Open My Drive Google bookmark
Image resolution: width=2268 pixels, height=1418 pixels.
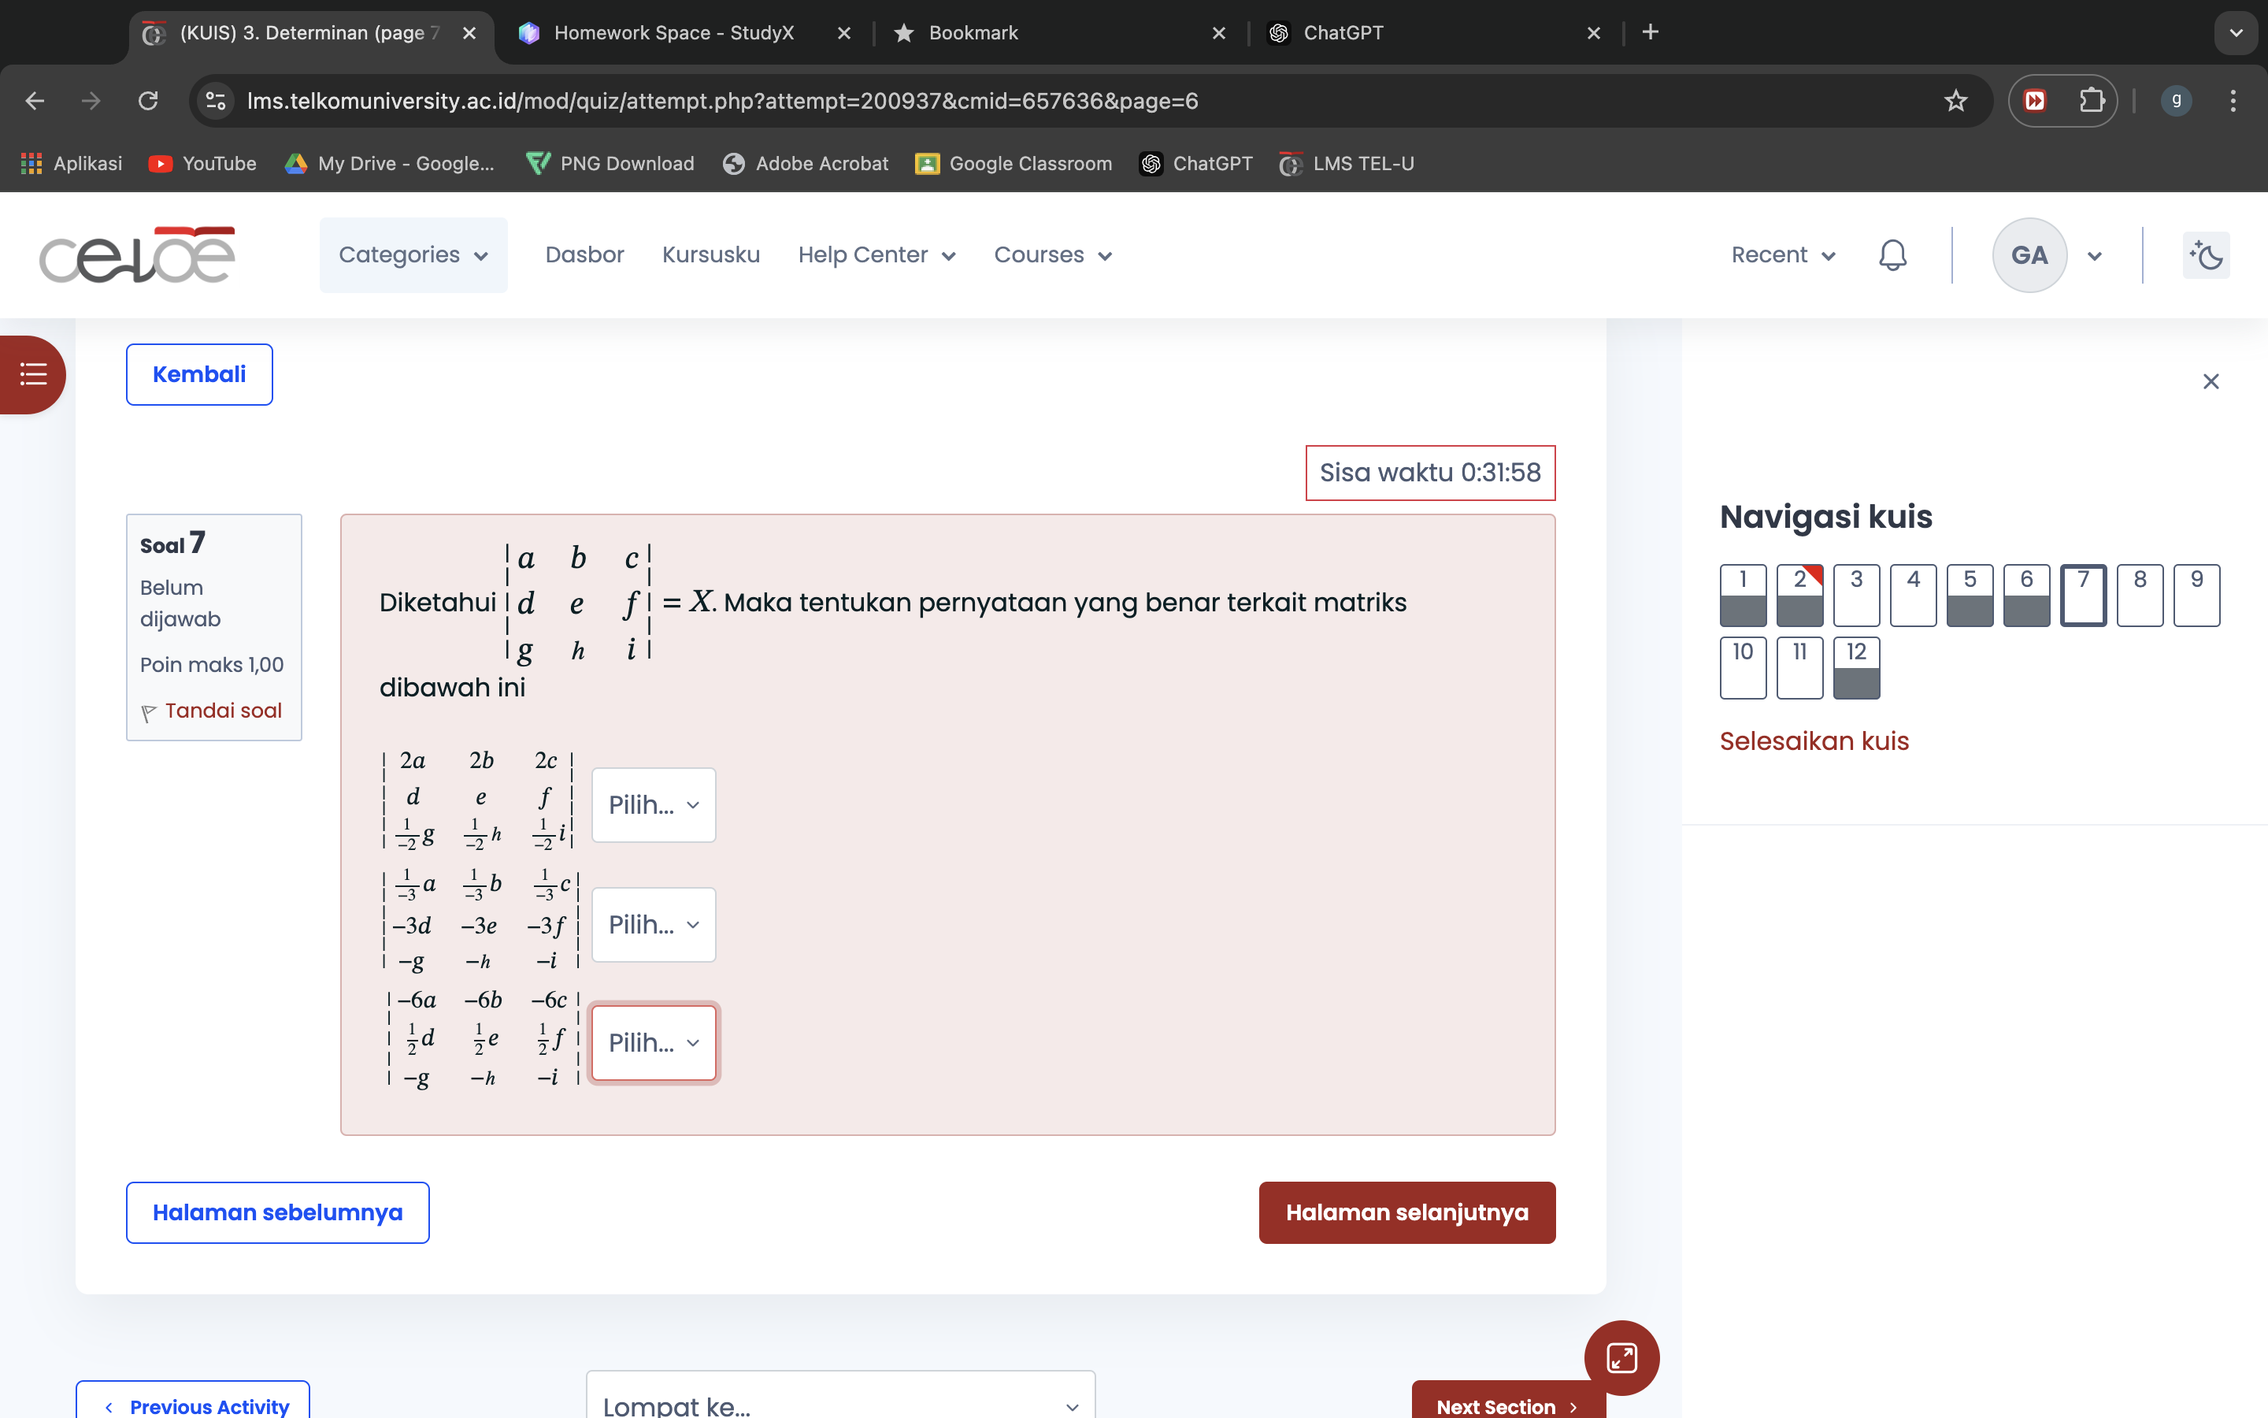(x=390, y=163)
